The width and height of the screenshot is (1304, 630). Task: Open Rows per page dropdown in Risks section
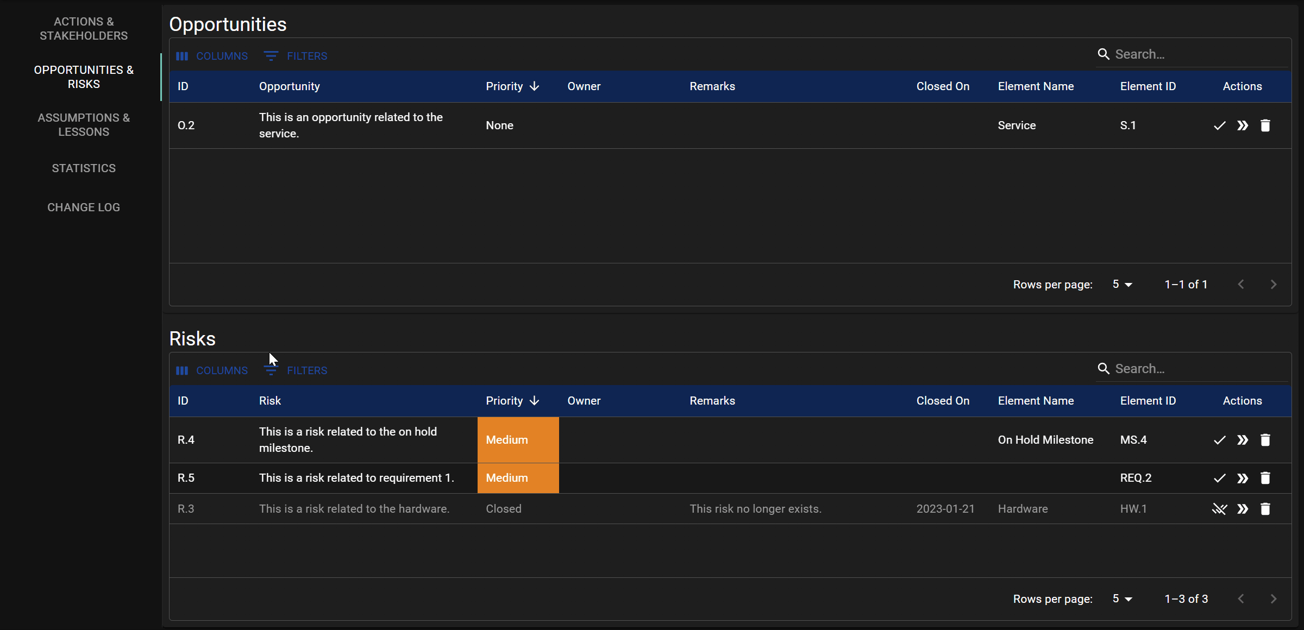(x=1123, y=598)
